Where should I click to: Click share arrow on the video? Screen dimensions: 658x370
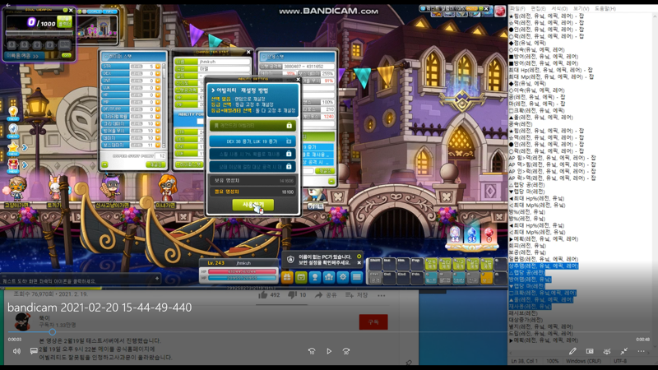(x=319, y=295)
